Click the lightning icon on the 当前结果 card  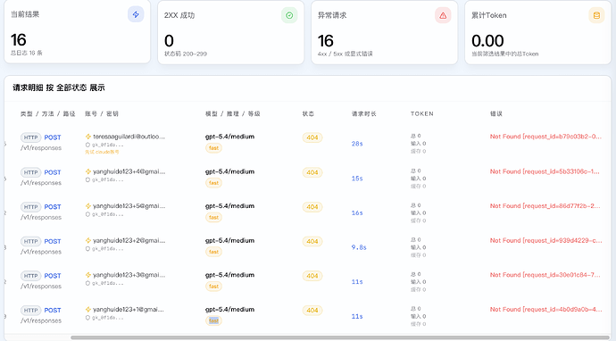point(136,14)
